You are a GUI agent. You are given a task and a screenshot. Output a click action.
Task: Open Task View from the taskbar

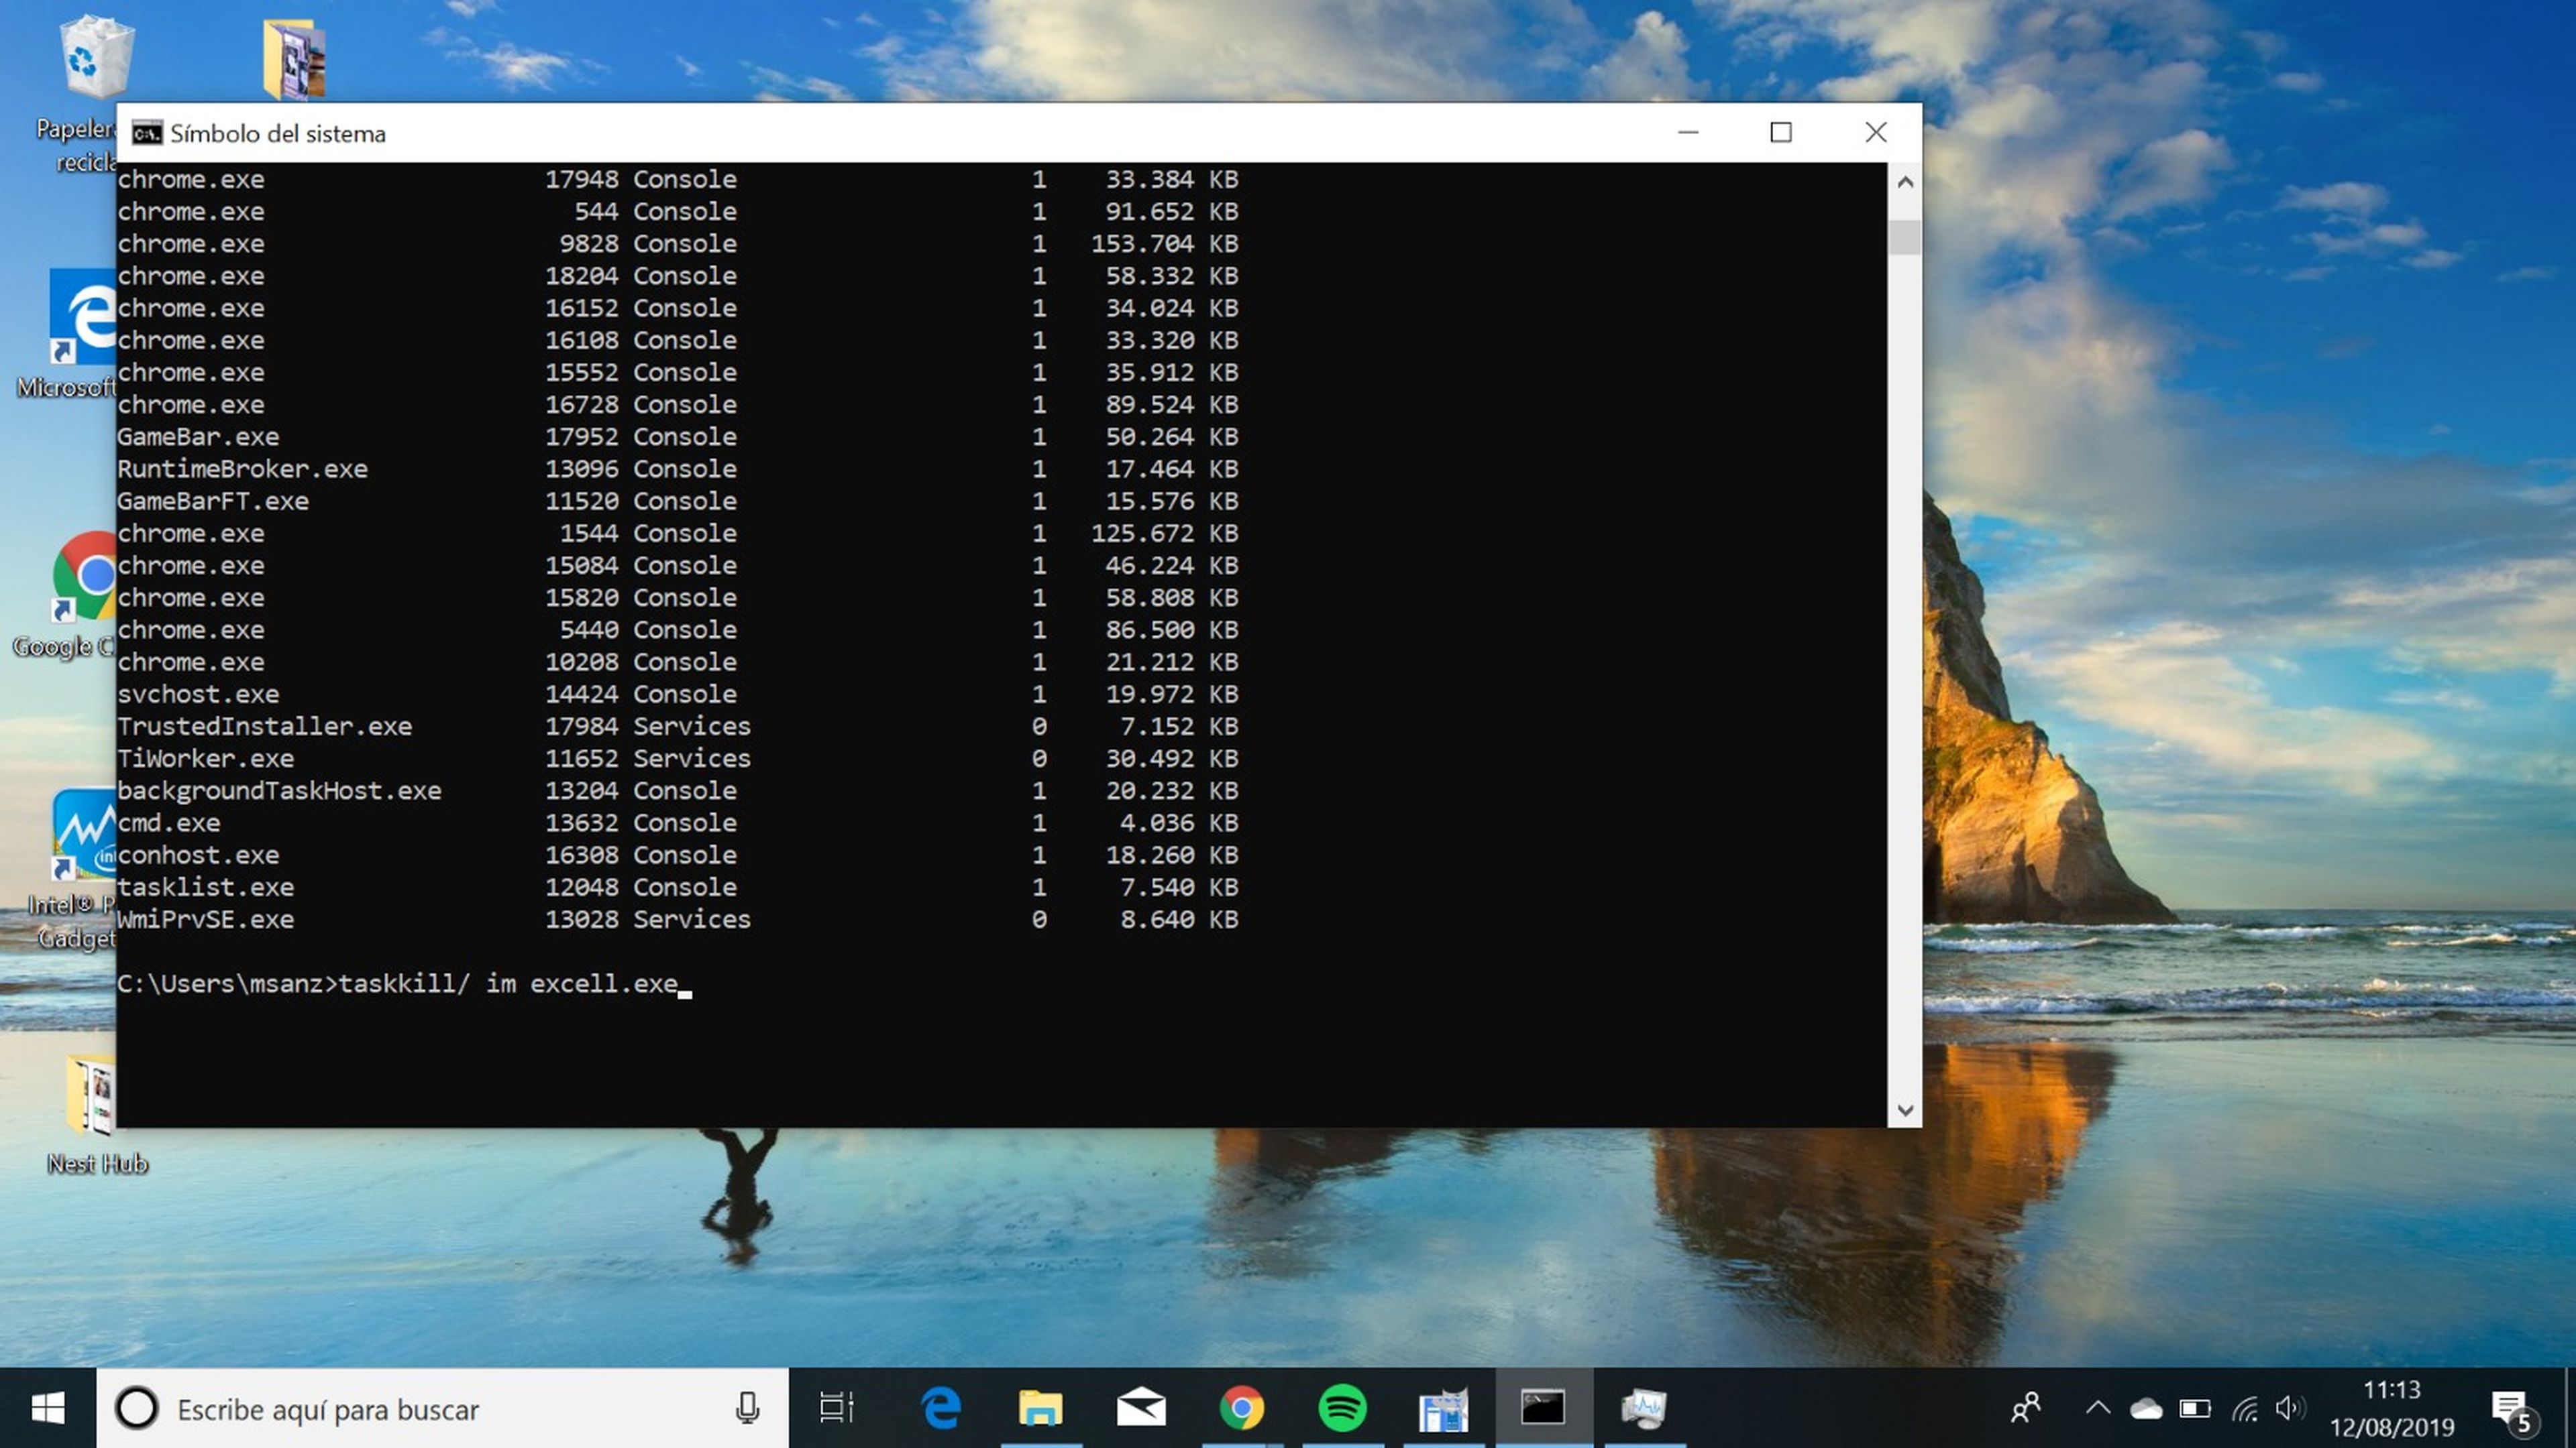(x=836, y=1408)
